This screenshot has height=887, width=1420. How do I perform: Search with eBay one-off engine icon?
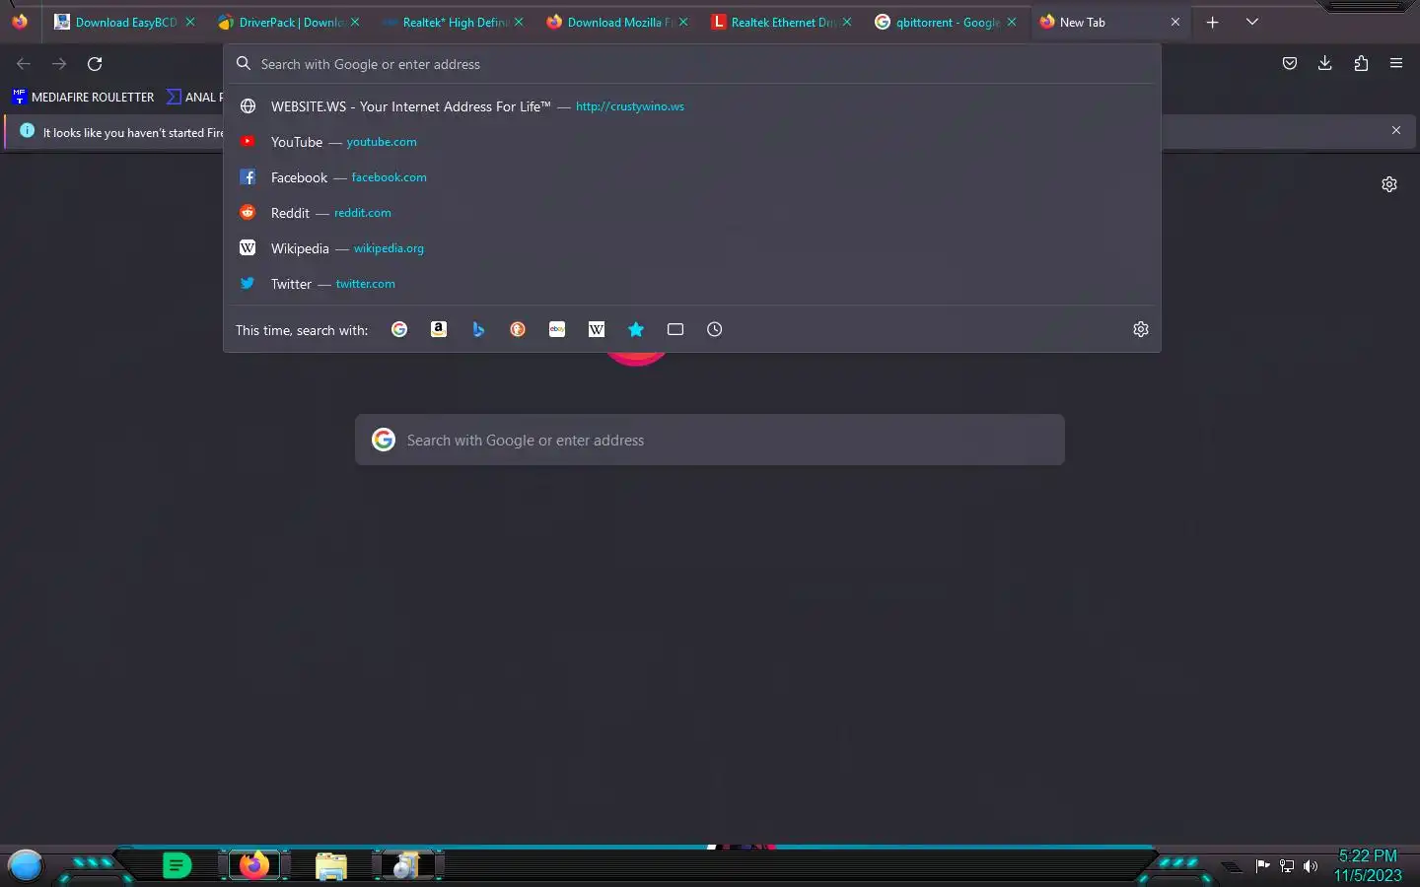click(x=557, y=329)
